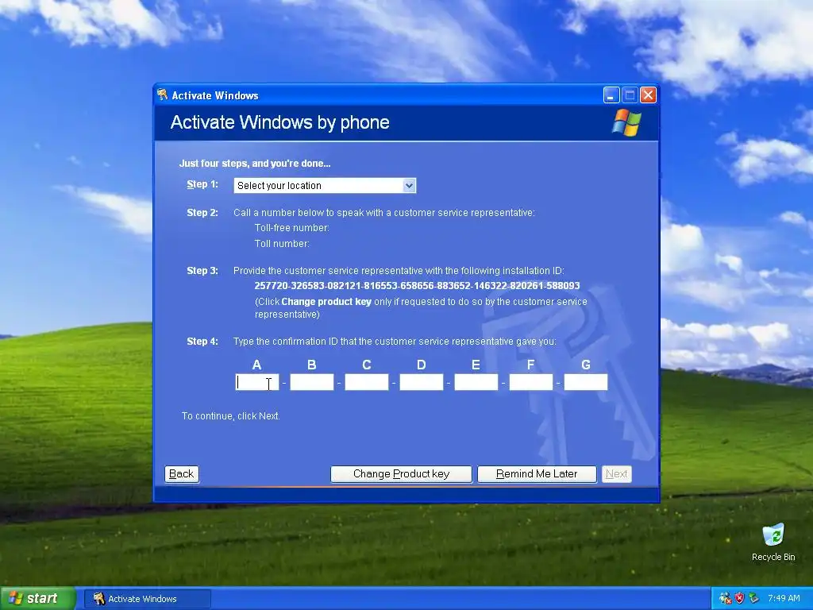Click confirmation ID field C
Viewport: 813px width, 610px height.
pyautogui.click(x=367, y=382)
